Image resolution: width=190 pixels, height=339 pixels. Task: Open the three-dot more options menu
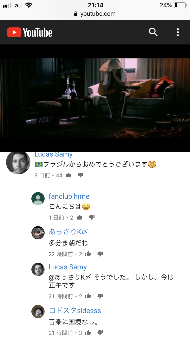click(x=178, y=32)
